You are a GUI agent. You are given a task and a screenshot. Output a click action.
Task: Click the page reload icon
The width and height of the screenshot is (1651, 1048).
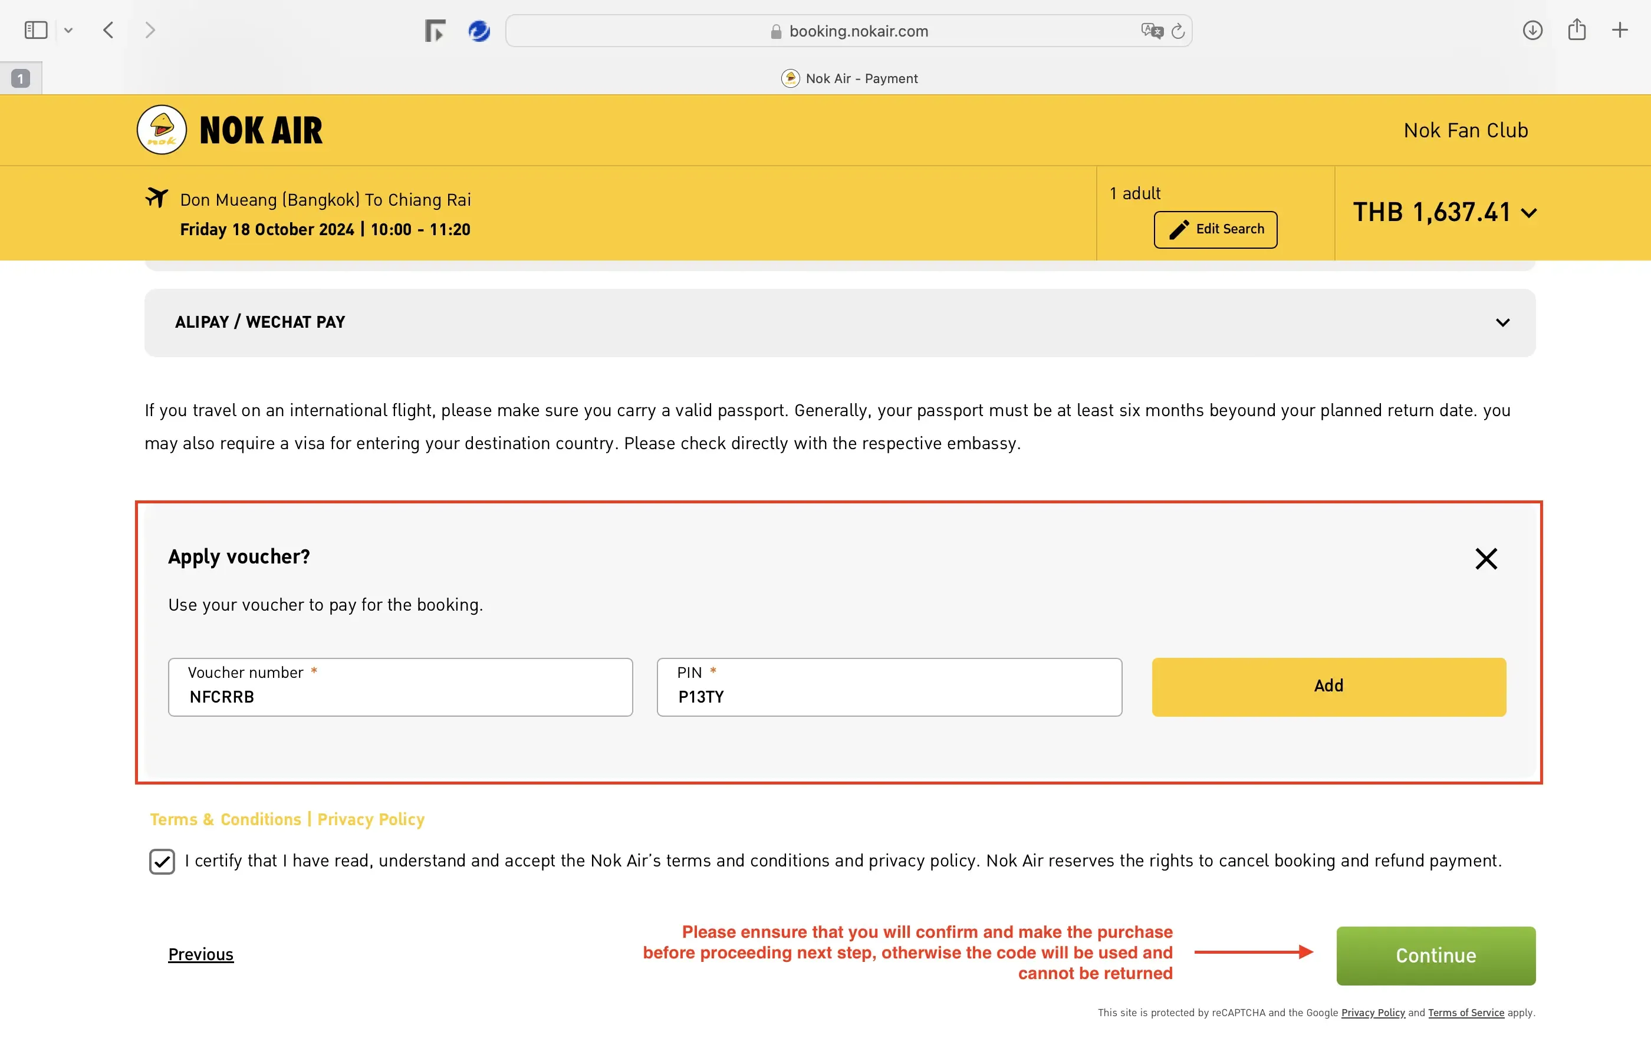[1178, 31]
